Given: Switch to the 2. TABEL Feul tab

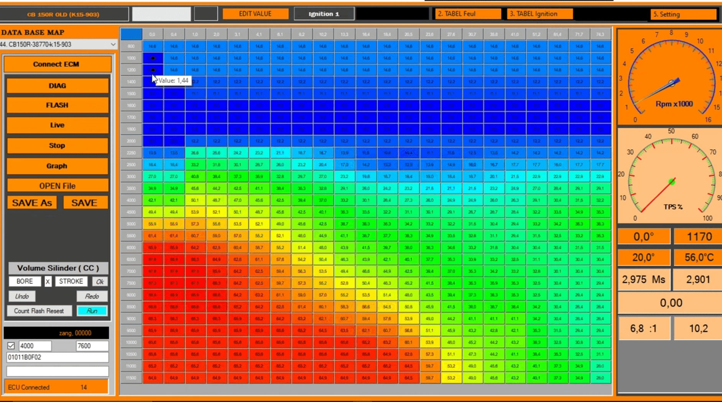Looking at the screenshot, I should tap(467, 14).
